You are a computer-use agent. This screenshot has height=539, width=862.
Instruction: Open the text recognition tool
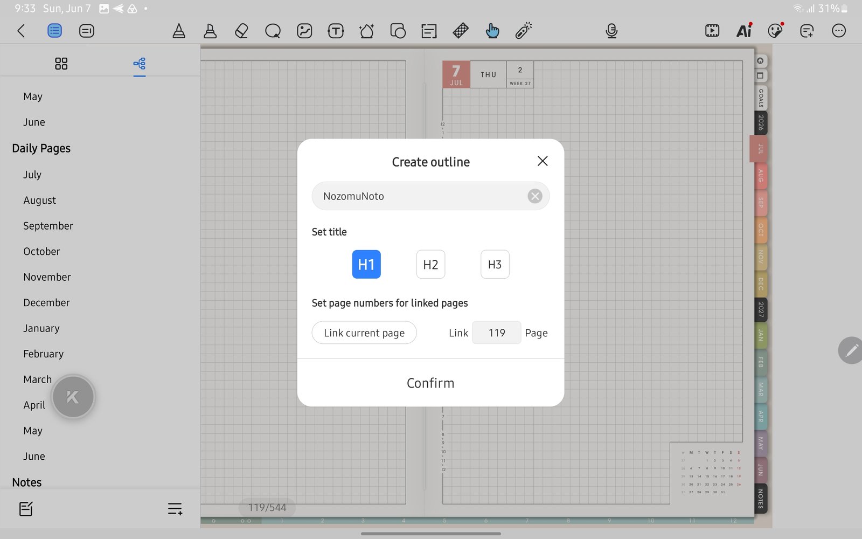[429, 31]
